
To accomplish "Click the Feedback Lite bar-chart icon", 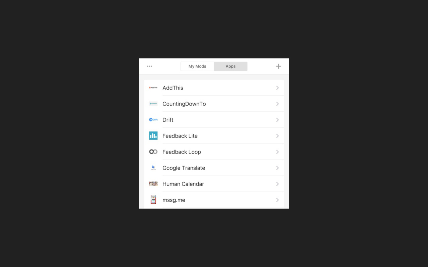I will click(x=153, y=136).
